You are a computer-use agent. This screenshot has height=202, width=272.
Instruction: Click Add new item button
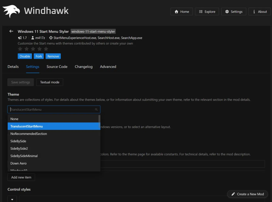21,177
